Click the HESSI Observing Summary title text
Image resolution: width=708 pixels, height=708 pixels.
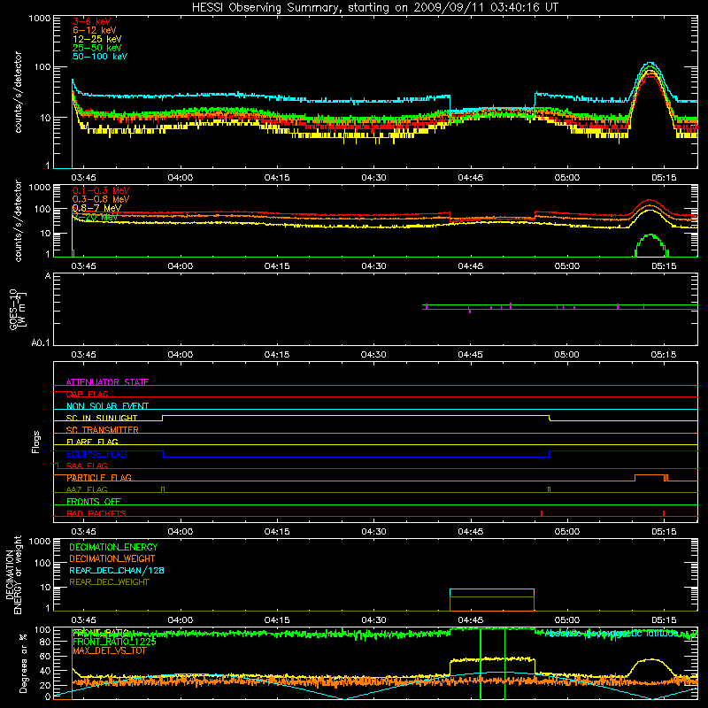coord(374,8)
